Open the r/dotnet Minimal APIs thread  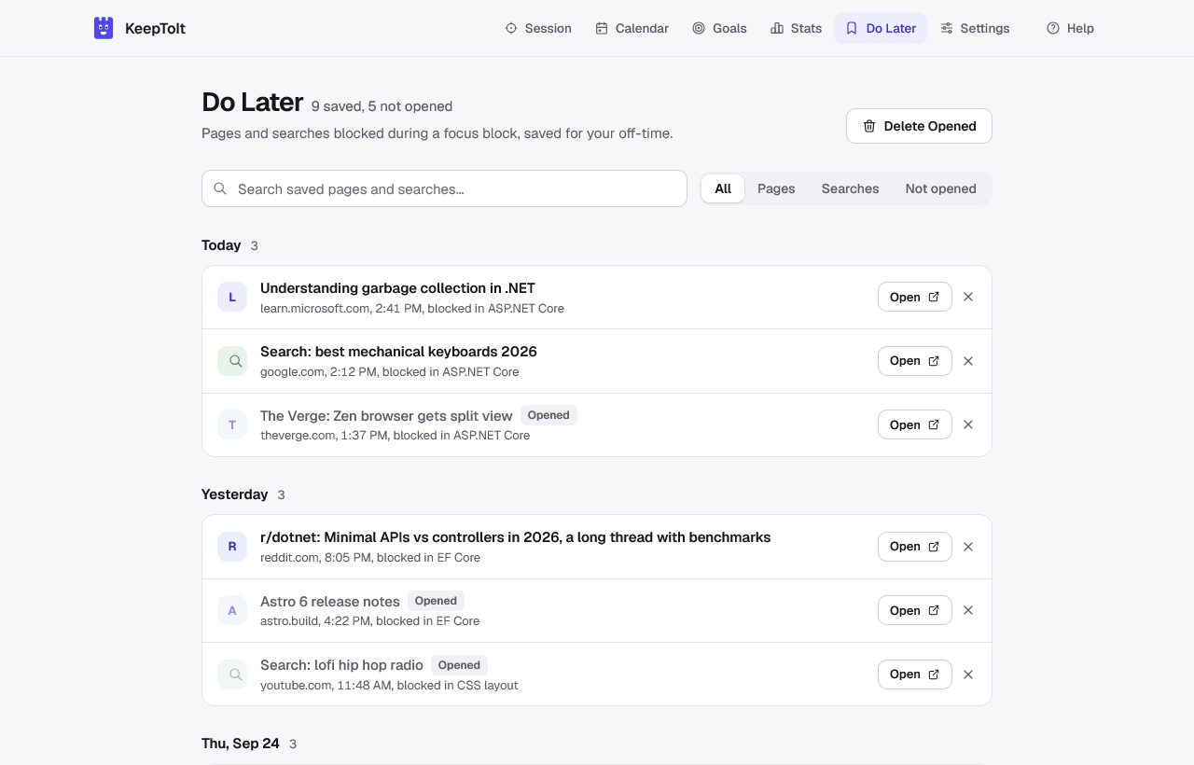tap(915, 547)
